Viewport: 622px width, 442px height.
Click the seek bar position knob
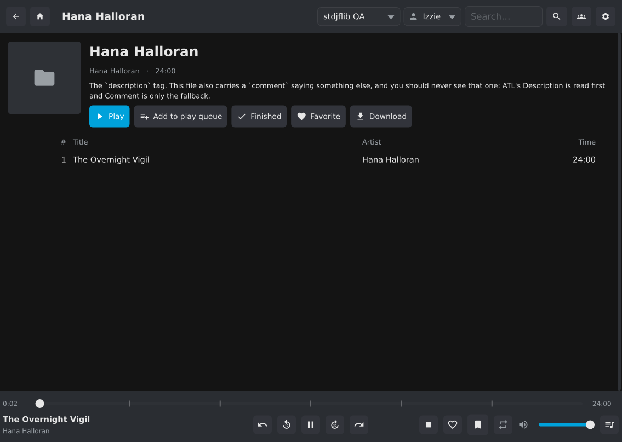pos(39,404)
